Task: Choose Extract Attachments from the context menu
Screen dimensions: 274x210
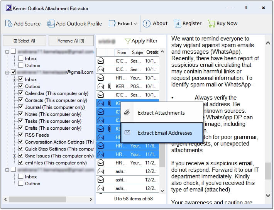Action: pos(162,113)
